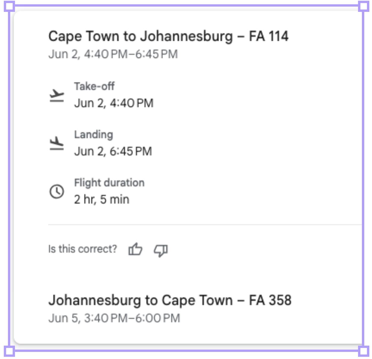Click the take-off airplane icon

click(x=56, y=95)
